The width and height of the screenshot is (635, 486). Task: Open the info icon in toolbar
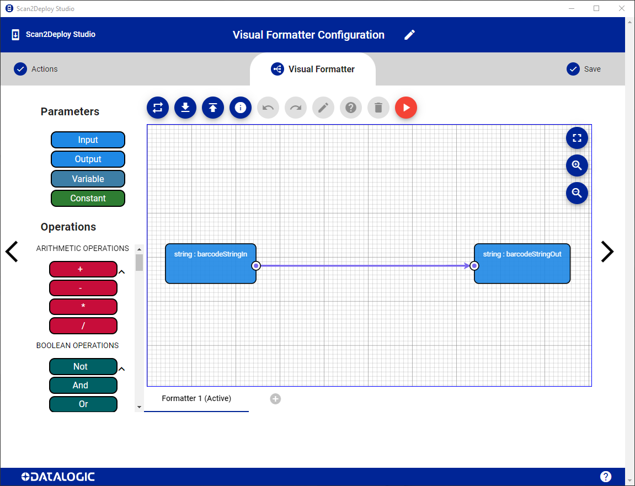tap(241, 108)
